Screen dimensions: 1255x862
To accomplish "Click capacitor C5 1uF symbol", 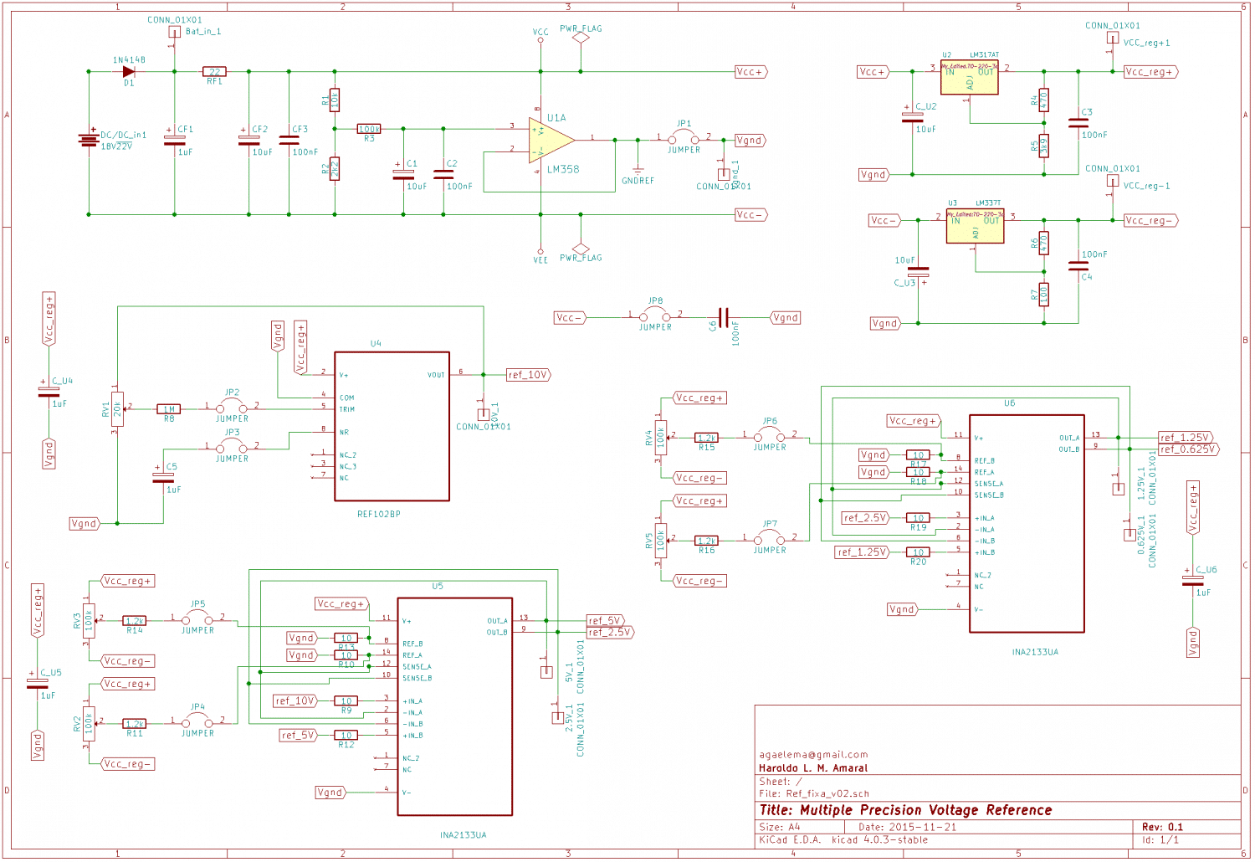I will click(163, 478).
